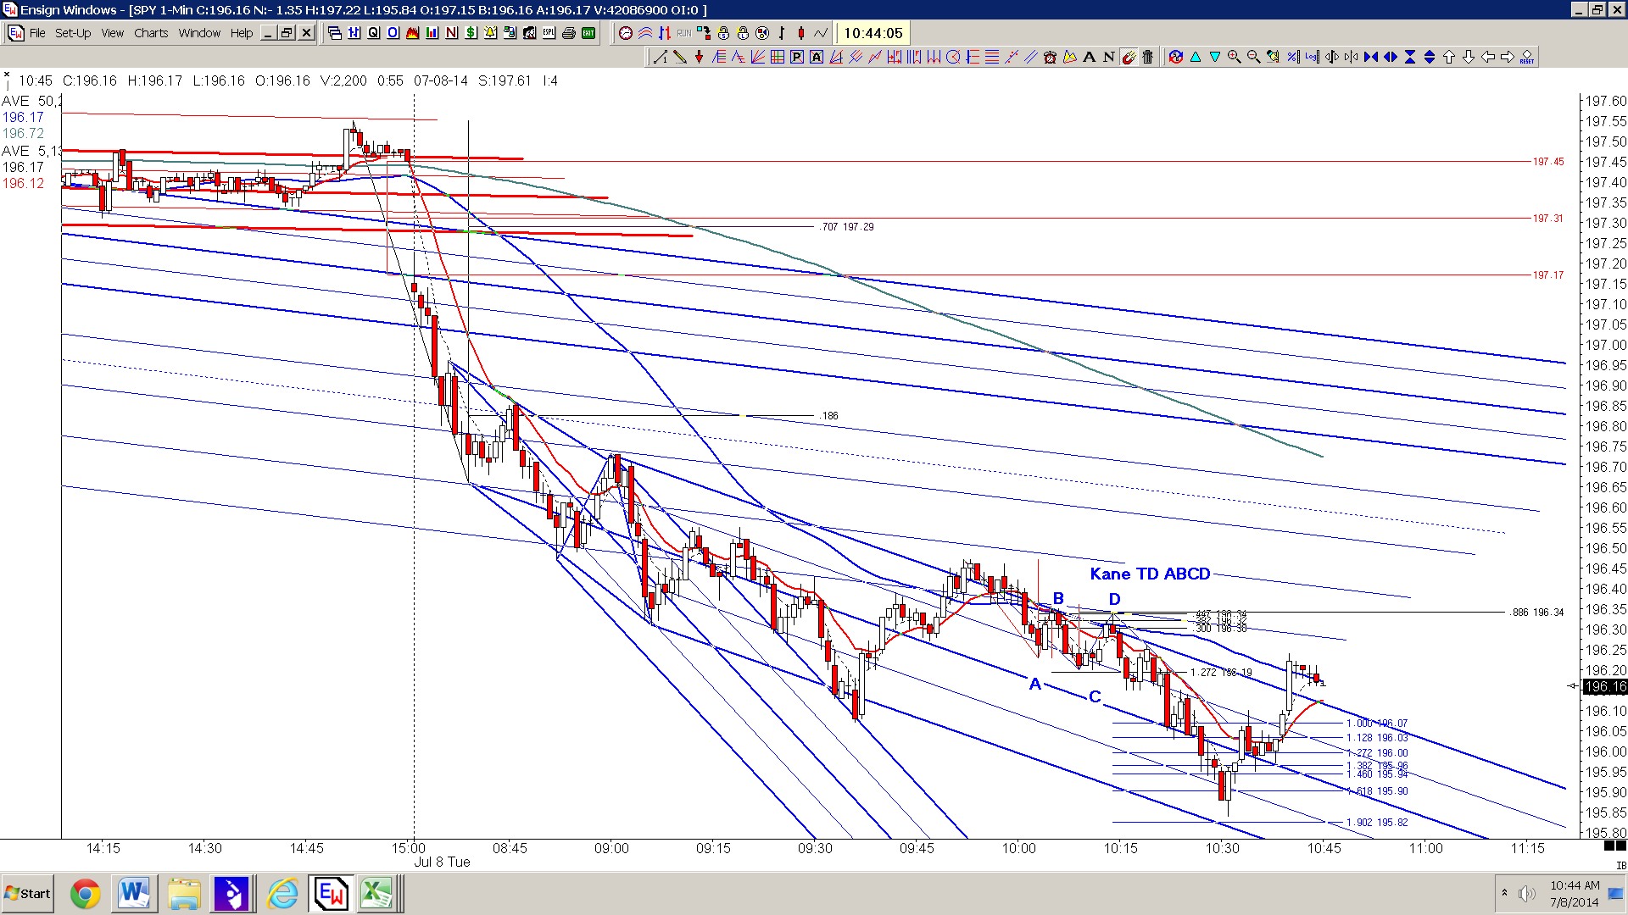Click the printer icon in toolbar
Image resolution: width=1628 pixels, height=915 pixels.
pyautogui.click(x=569, y=33)
